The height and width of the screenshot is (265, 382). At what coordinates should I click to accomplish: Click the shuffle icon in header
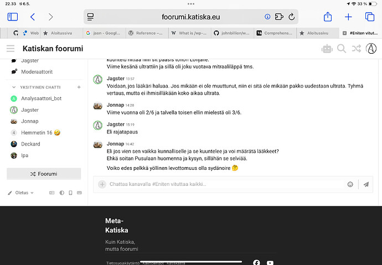pos(356,49)
